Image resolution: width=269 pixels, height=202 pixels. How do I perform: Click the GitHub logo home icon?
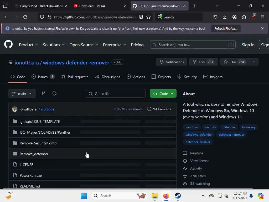click(8, 44)
